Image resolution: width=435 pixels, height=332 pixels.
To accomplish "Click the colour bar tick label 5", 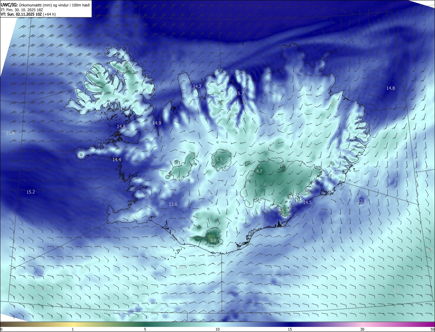I will point(145,329).
